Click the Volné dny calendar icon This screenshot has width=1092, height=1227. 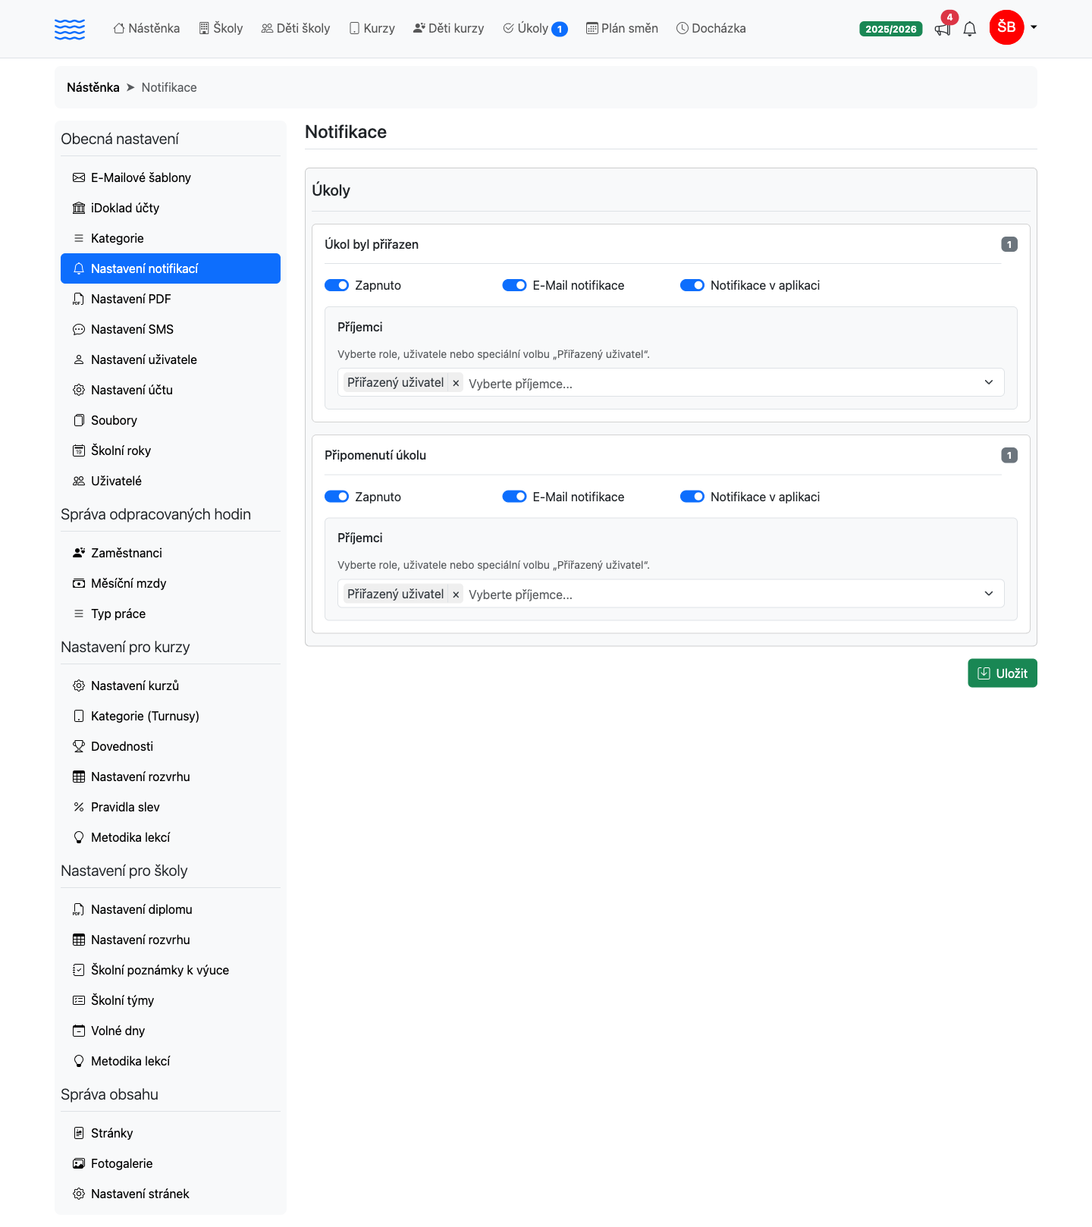(x=79, y=1031)
